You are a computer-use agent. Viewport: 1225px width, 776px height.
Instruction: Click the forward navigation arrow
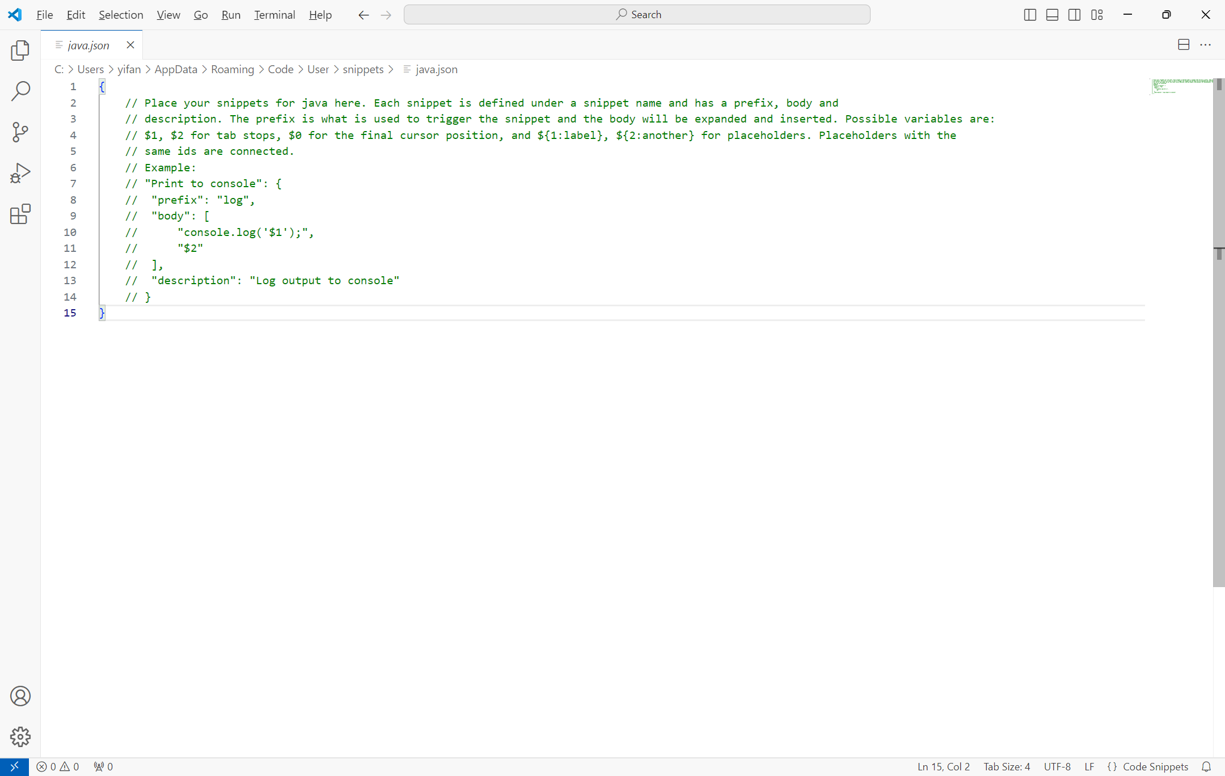(386, 14)
